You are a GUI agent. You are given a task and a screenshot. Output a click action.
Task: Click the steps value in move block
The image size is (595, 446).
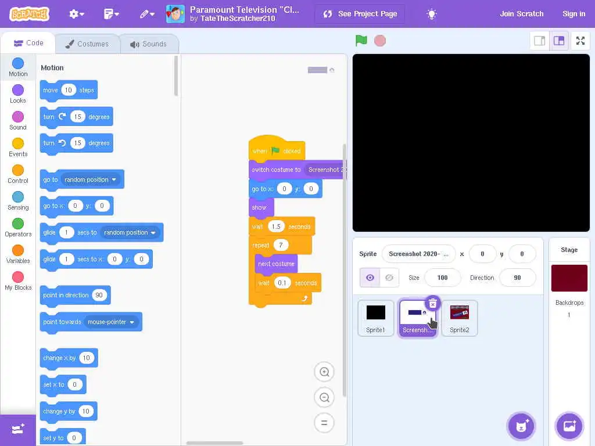click(69, 90)
